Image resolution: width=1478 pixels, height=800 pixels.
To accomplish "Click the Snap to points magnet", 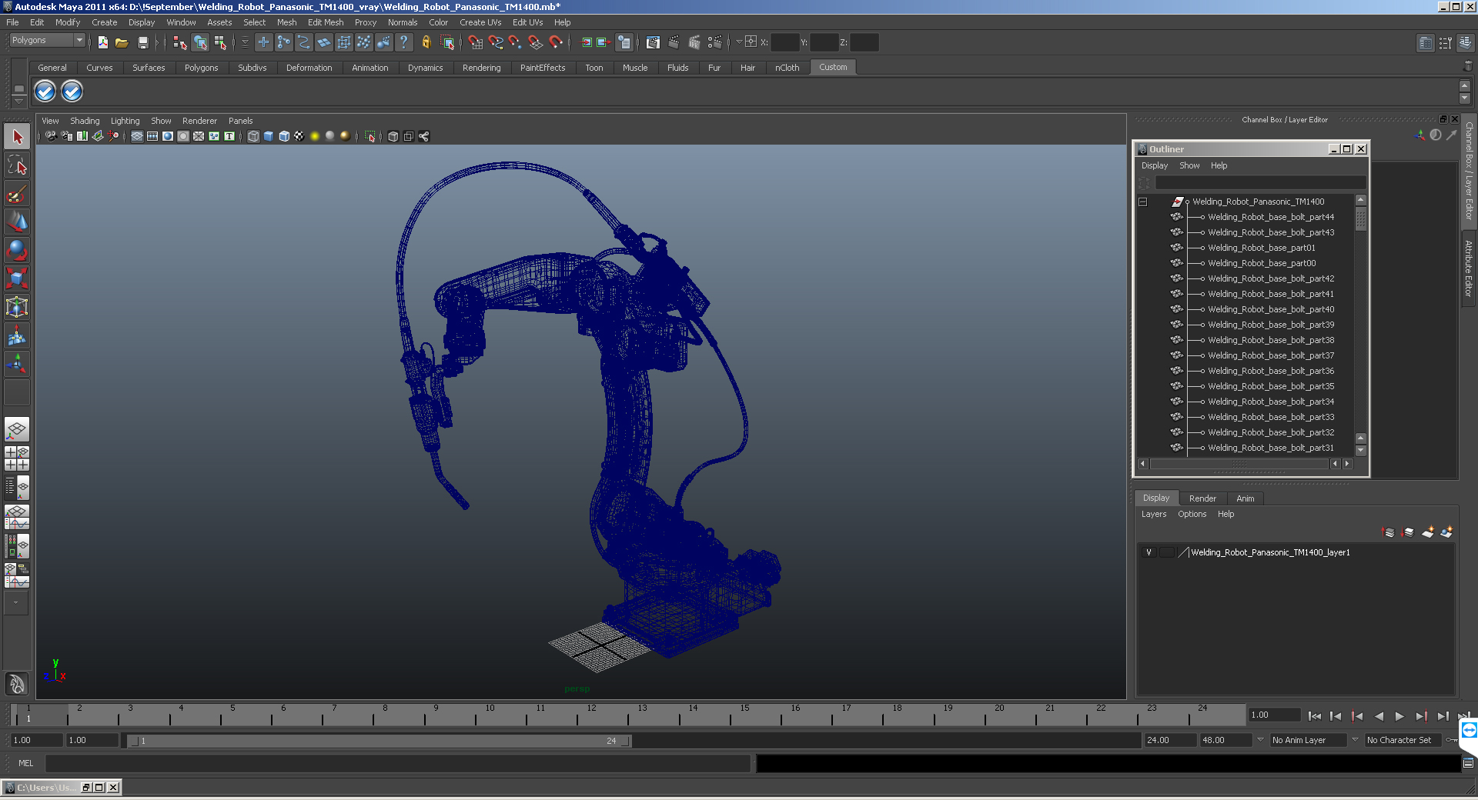I will [x=515, y=42].
